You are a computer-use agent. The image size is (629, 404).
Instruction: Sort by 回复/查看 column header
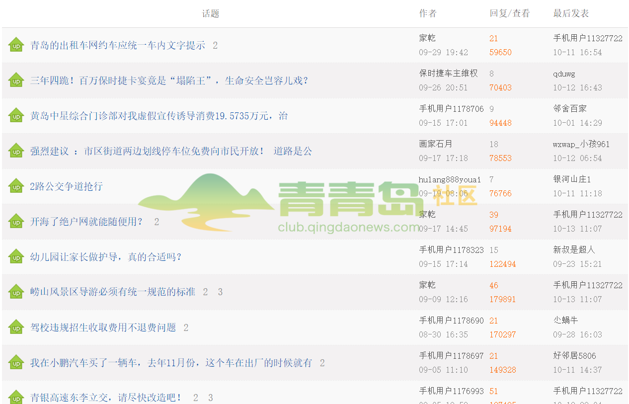pyautogui.click(x=509, y=13)
